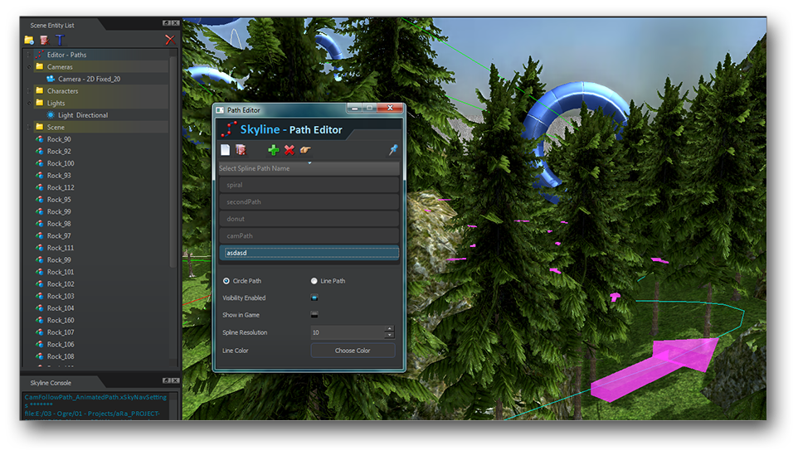Open the Select Spline Path Name header dropdown
The image size is (798, 455).
pyautogui.click(x=309, y=168)
